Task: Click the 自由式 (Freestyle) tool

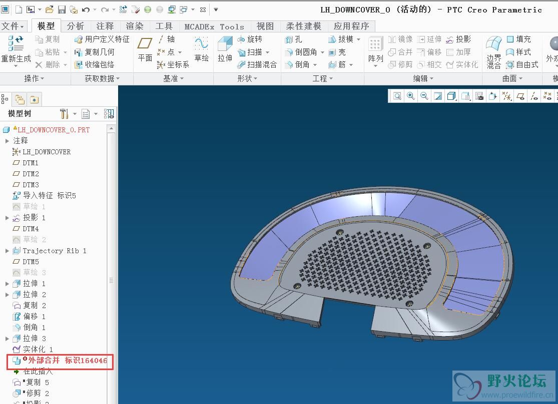Action: coord(522,64)
